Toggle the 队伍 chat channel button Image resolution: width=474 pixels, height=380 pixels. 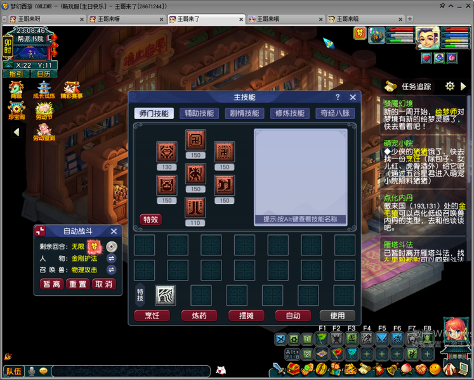click(14, 371)
